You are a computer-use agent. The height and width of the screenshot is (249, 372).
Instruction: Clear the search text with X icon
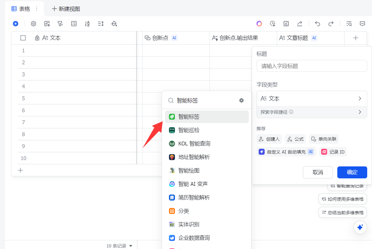pyautogui.click(x=241, y=101)
